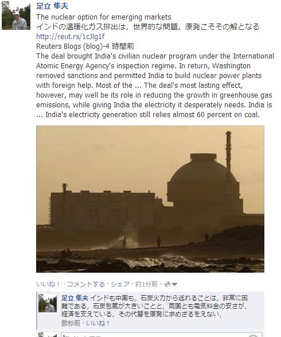The height and width of the screenshot is (337, 281).
Task: Click your avatar beside the comment box
Action: [48, 335]
